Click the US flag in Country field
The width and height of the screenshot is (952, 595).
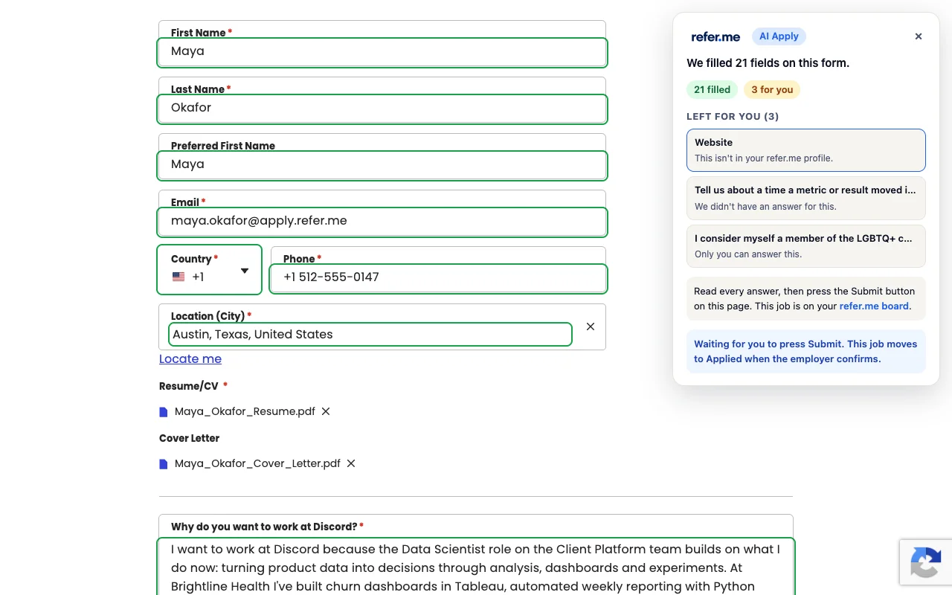point(178,277)
